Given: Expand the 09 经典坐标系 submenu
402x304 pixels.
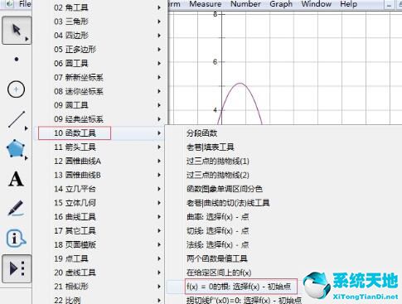Looking at the screenshot, I should click(x=99, y=119).
